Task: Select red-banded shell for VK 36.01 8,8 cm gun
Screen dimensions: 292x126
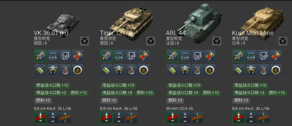Action: click(41, 117)
